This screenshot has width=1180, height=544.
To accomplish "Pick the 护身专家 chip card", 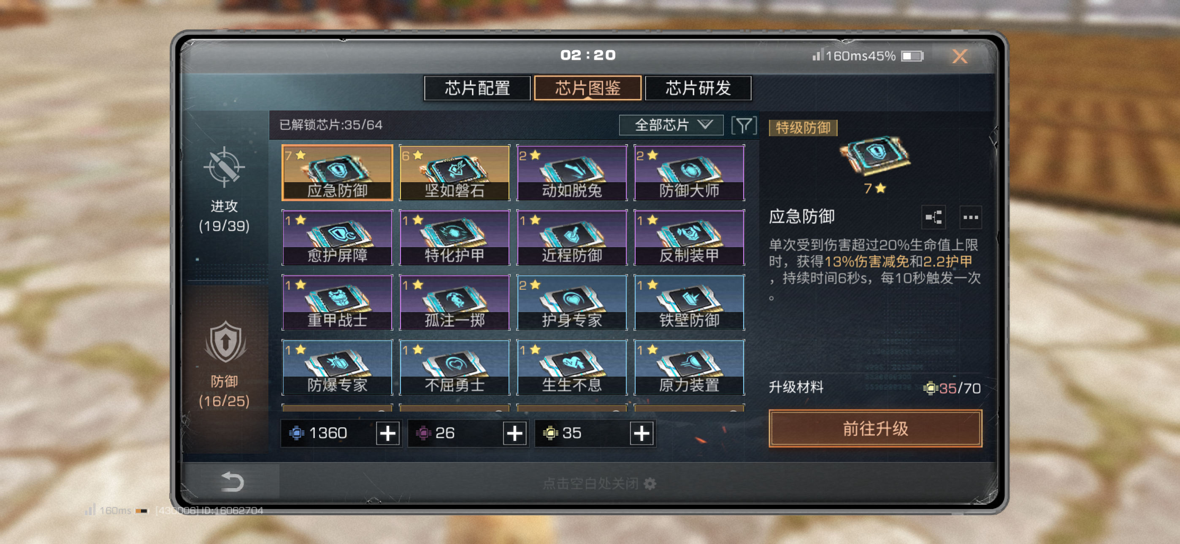I will pos(572,303).
